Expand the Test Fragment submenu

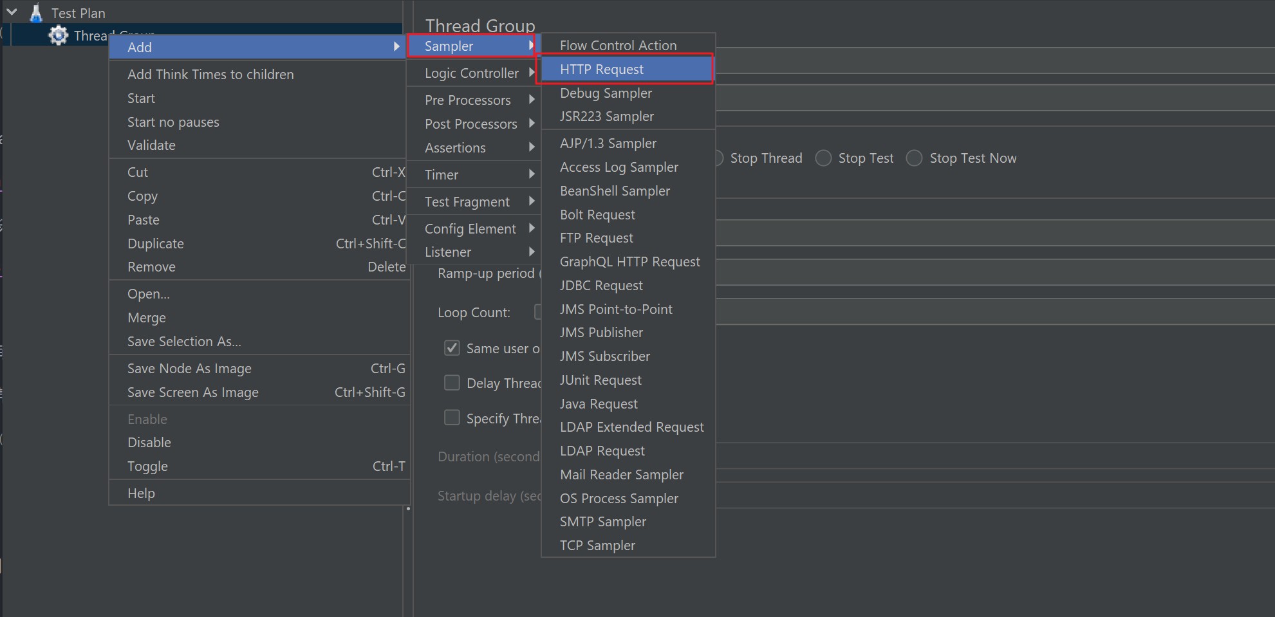pyautogui.click(x=474, y=201)
